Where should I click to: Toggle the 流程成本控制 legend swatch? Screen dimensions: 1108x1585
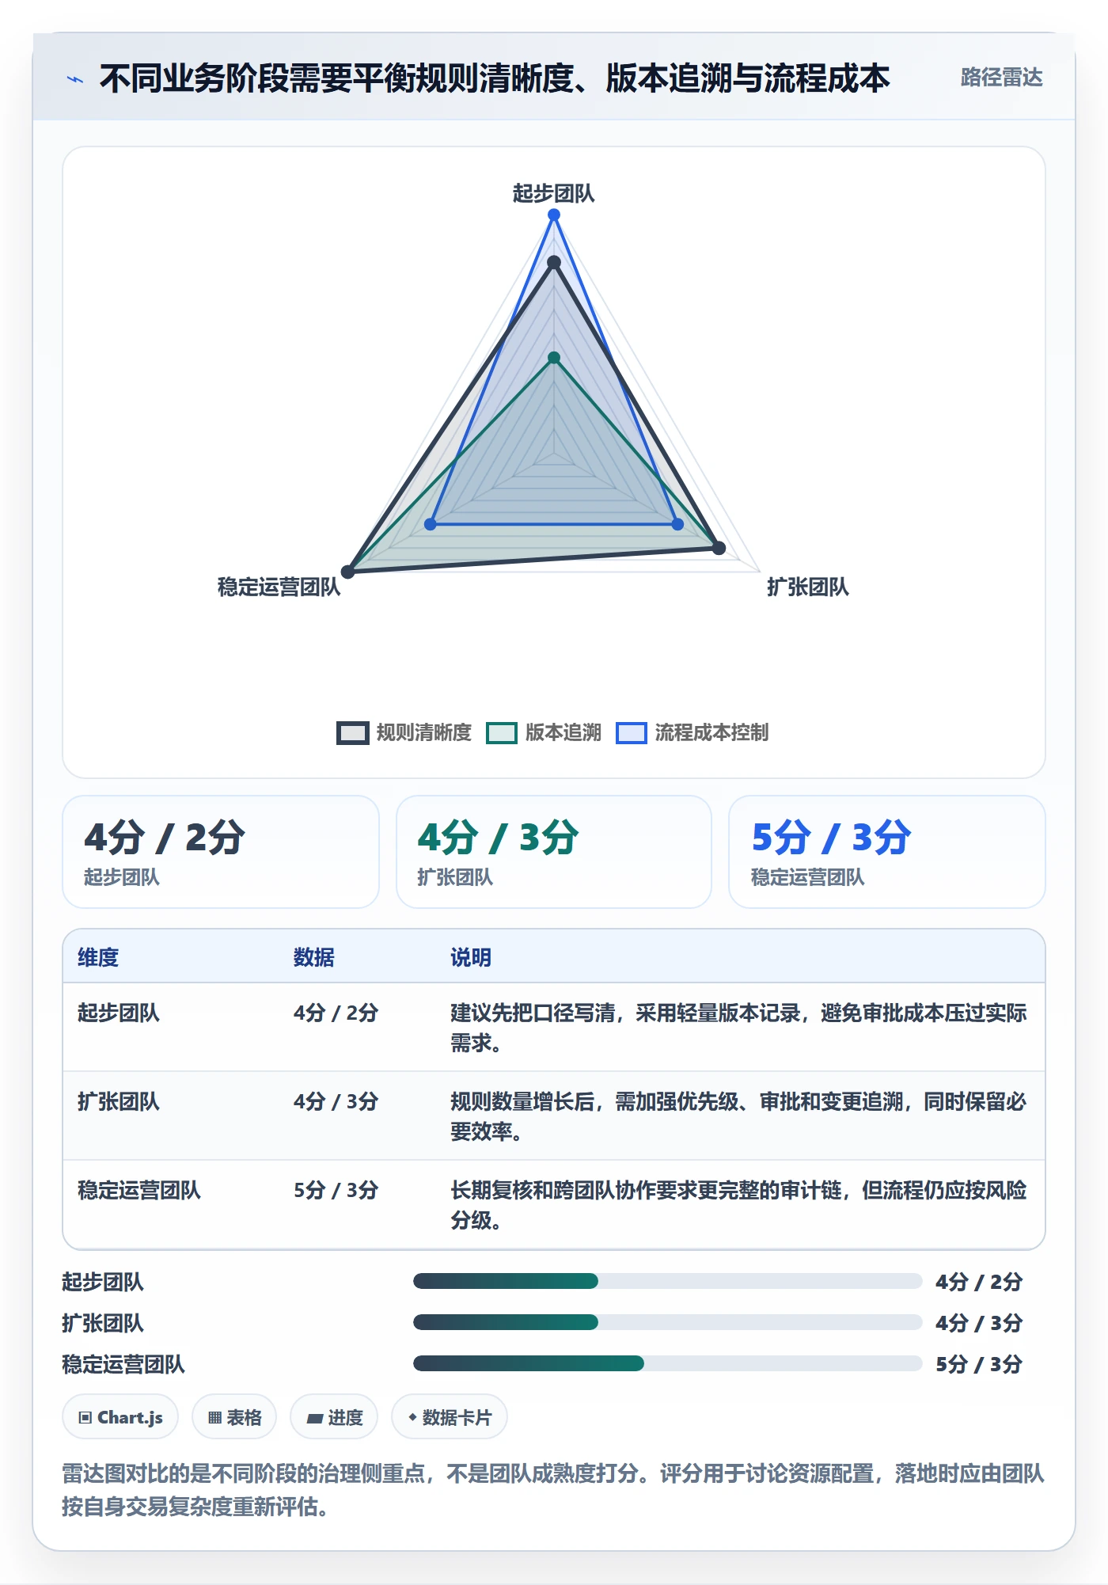pos(631,732)
